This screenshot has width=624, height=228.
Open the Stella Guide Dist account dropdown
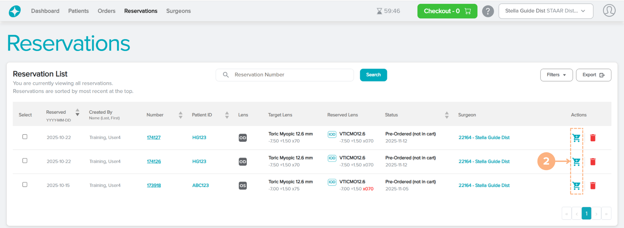(x=545, y=11)
